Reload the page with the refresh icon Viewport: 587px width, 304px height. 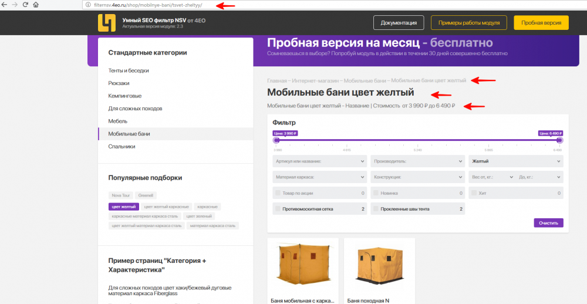click(25, 5)
